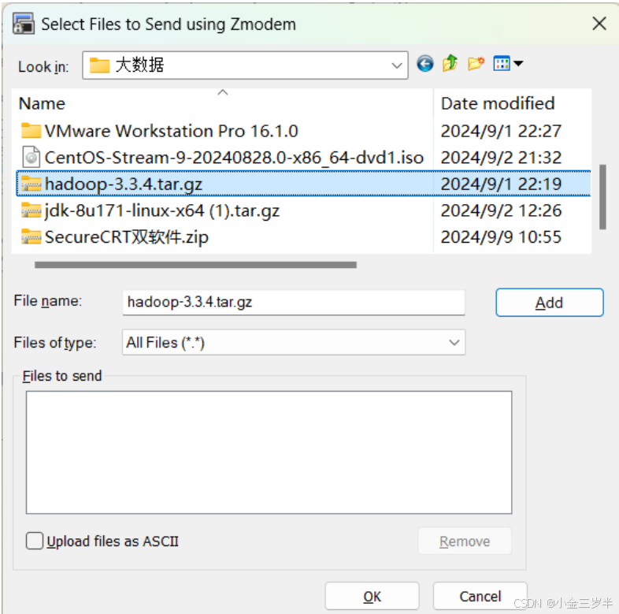The height and width of the screenshot is (614, 619).
Task: Click date 2024/9/9 10:55 cell
Action: [501, 236]
